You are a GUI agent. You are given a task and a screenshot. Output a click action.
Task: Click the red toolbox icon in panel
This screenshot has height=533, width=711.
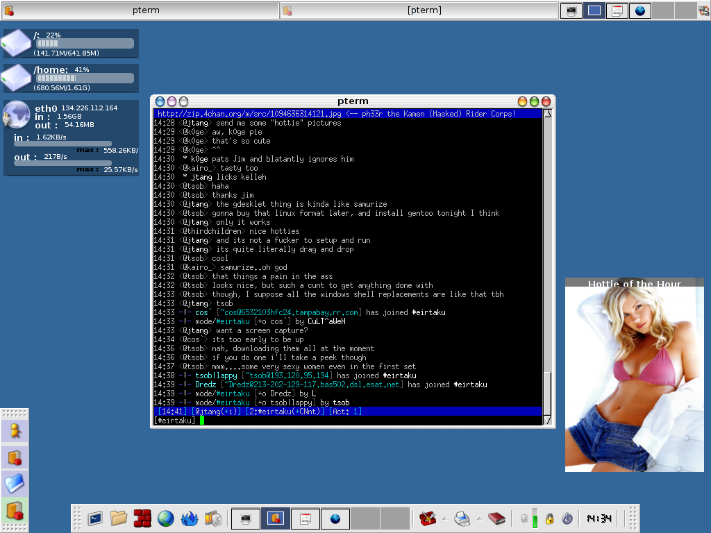tap(428, 518)
